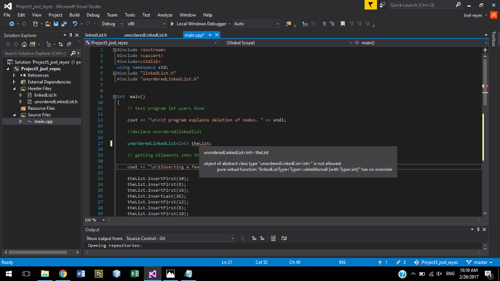
Task: Open the Debug configuration dropdown
Action: (111, 24)
